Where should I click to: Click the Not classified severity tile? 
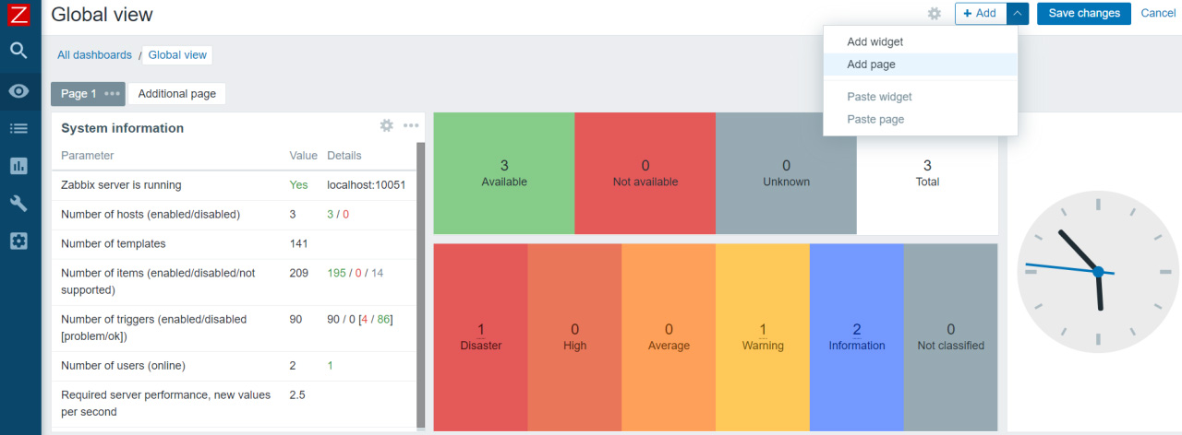click(x=951, y=337)
